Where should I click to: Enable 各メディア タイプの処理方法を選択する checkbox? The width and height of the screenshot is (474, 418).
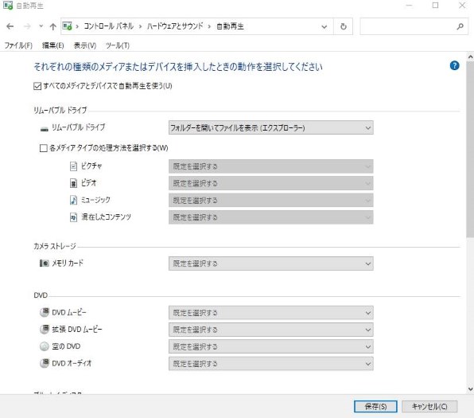click(x=44, y=148)
